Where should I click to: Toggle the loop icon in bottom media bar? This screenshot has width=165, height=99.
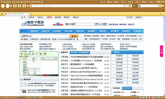pos(7,98)
